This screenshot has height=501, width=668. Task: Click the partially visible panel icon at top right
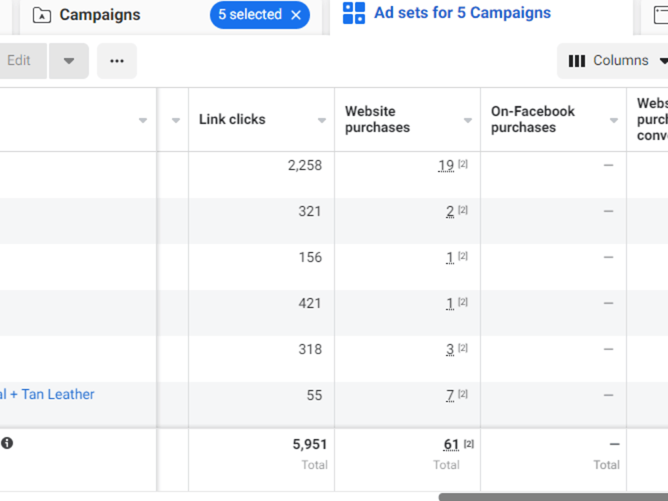[661, 15]
